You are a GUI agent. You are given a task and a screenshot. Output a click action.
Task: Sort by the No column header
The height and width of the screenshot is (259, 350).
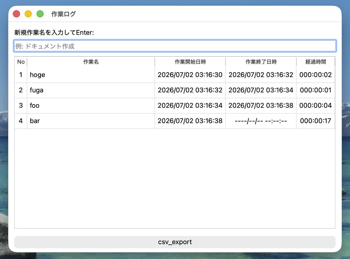(x=21, y=62)
